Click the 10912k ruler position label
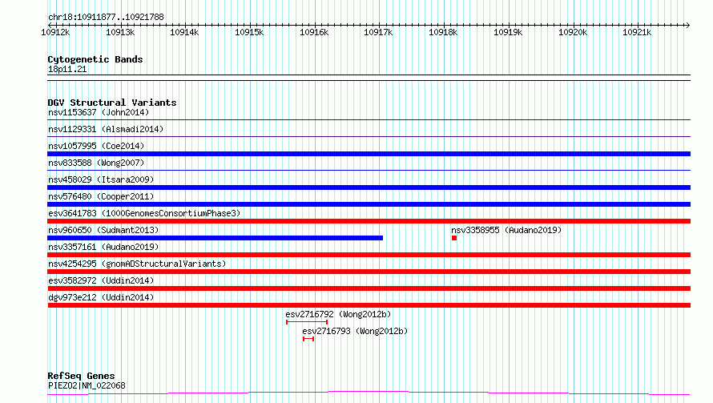Viewport: 713px width, 403px height. [55, 32]
